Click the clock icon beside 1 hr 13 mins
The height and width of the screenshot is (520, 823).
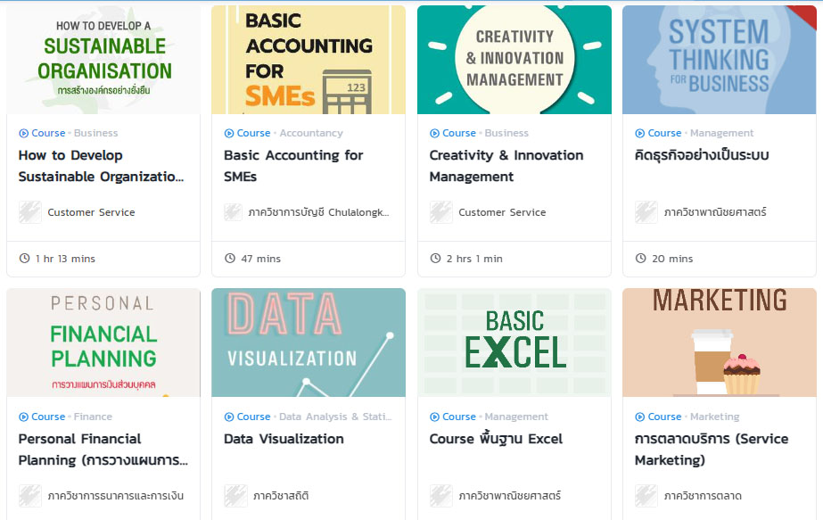(24, 259)
